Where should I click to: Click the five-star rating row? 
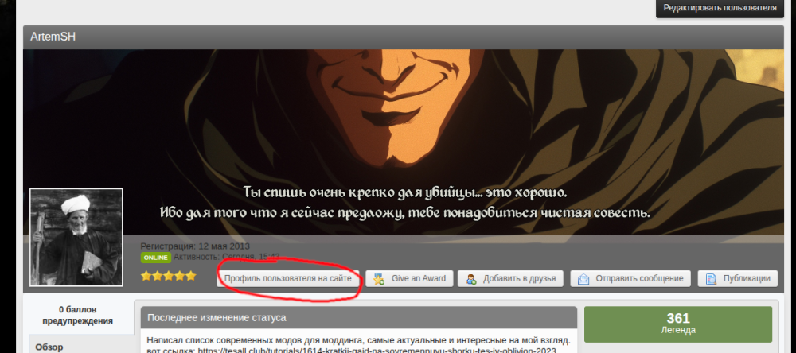(169, 276)
